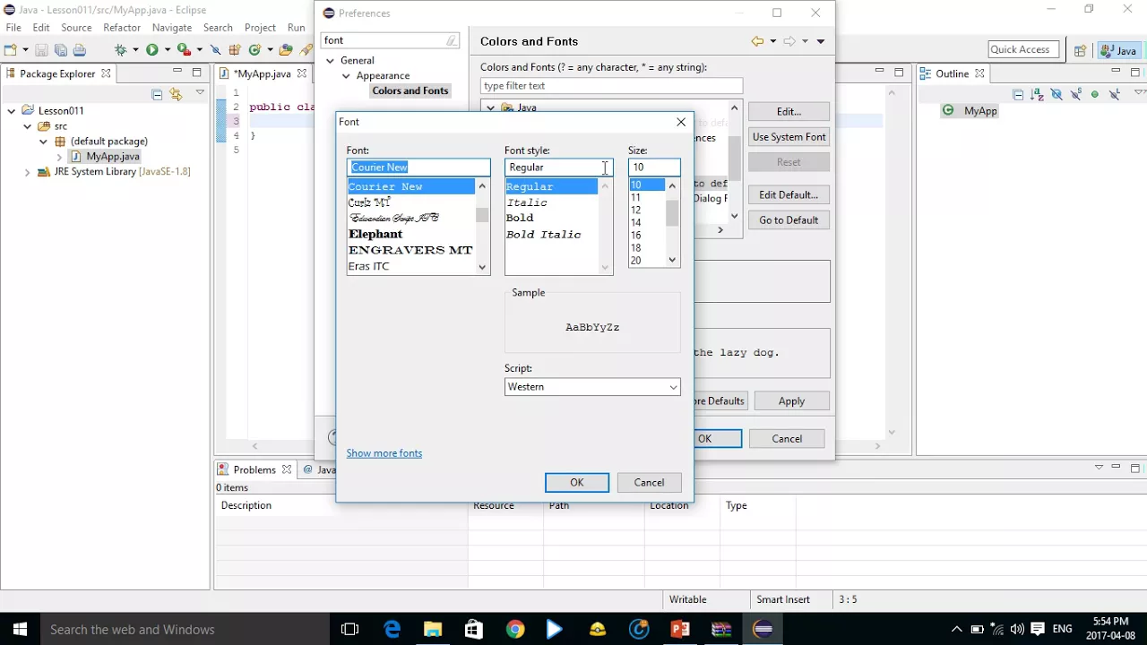Click the Save All toolbar icon
This screenshot has width=1147, height=645.
(60, 50)
